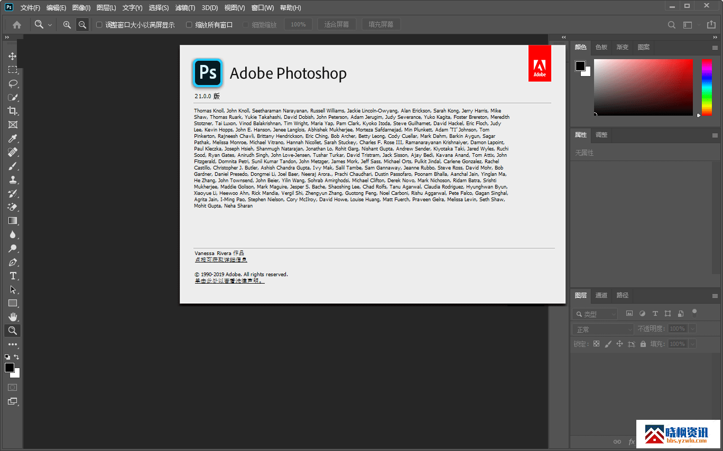The height and width of the screenshot is (451, 723).
Task: Toggle smart object layer filter icon
Action: point(680,314)
